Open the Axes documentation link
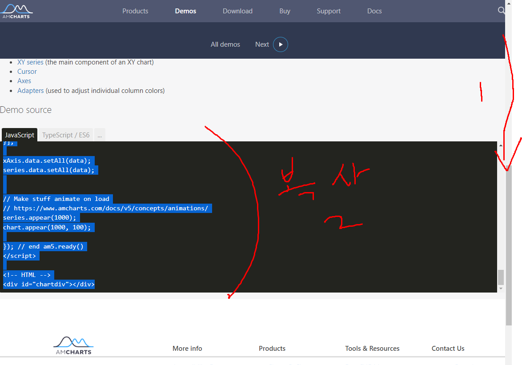 tap(24, 81)
